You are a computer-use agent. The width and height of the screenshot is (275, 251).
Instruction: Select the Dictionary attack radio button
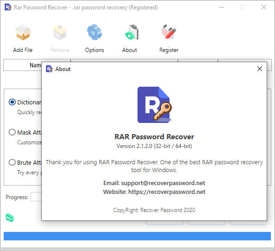coord(12,102)
